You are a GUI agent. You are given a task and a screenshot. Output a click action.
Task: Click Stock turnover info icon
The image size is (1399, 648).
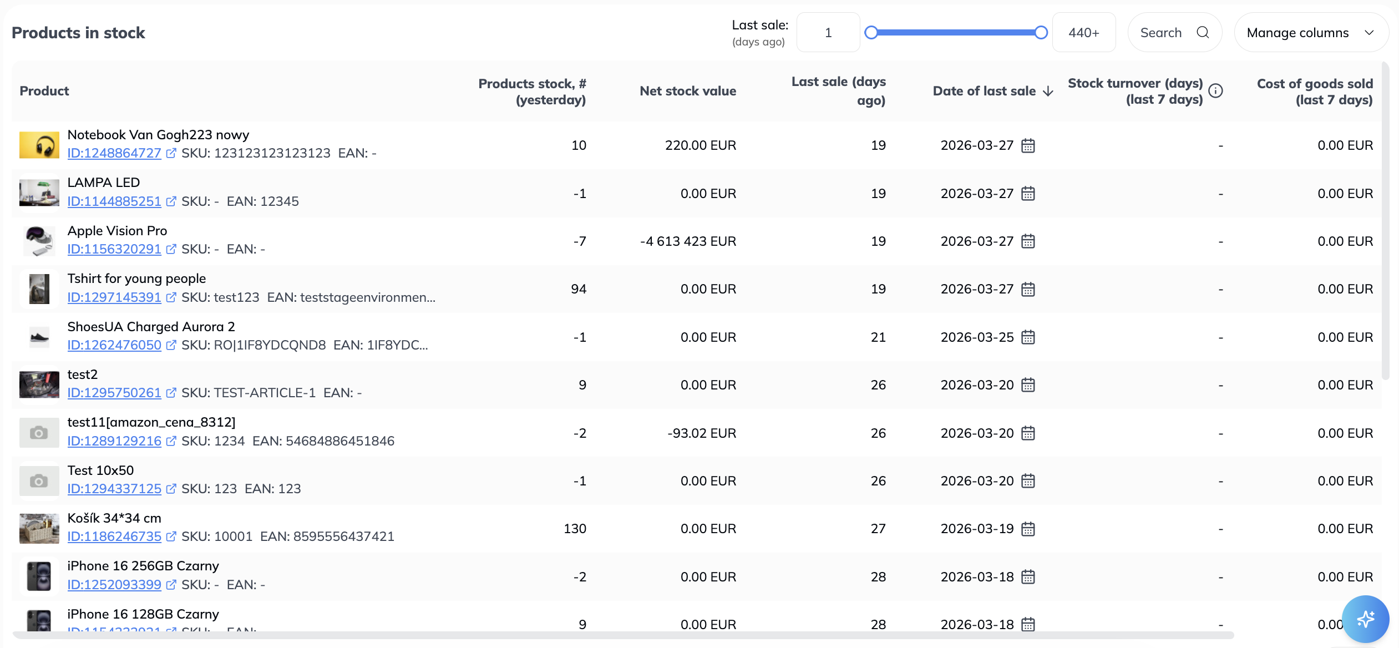(1215, 91)
